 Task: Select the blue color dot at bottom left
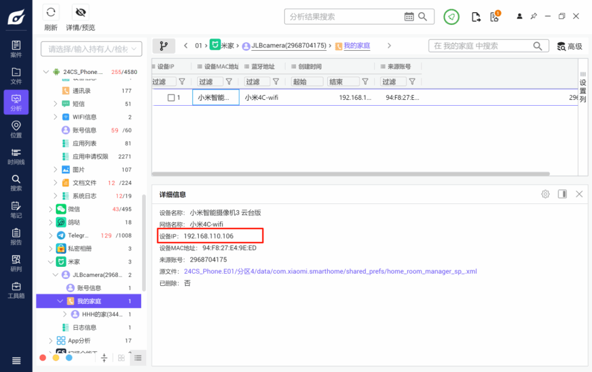point(69,358)
